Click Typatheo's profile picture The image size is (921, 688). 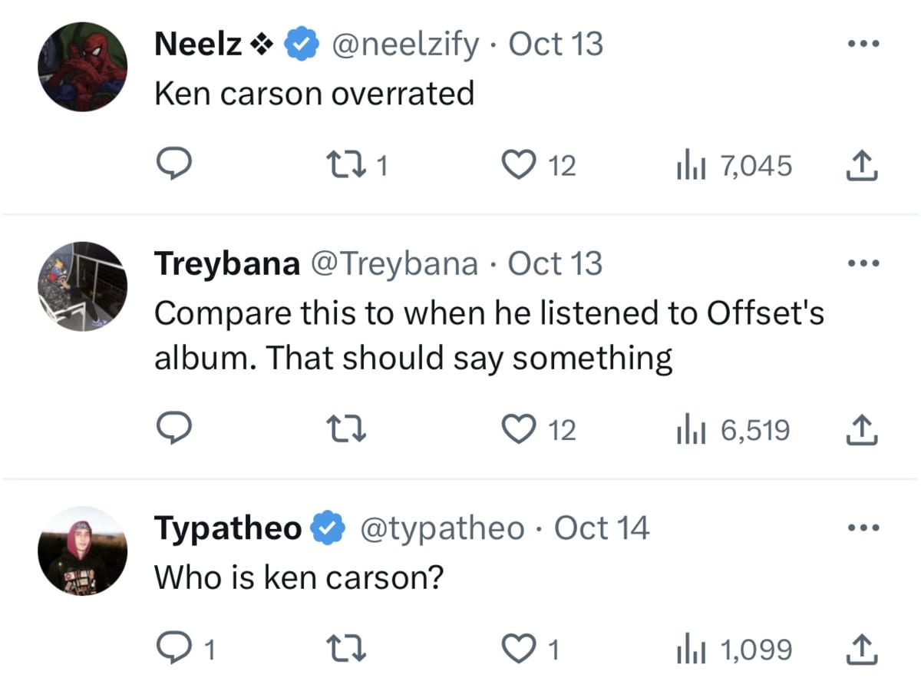coord(82,551)
